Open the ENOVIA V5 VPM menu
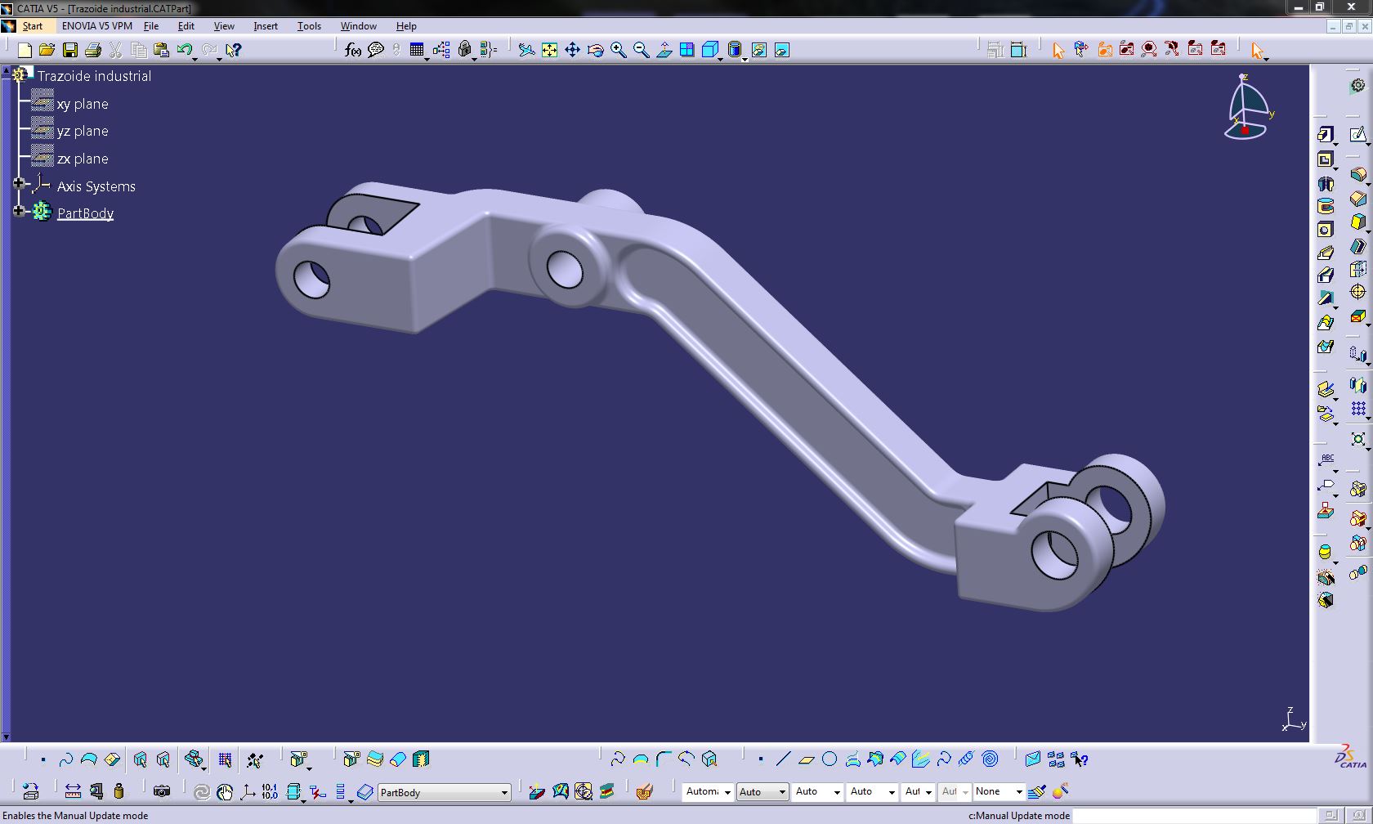 [97, 26]
